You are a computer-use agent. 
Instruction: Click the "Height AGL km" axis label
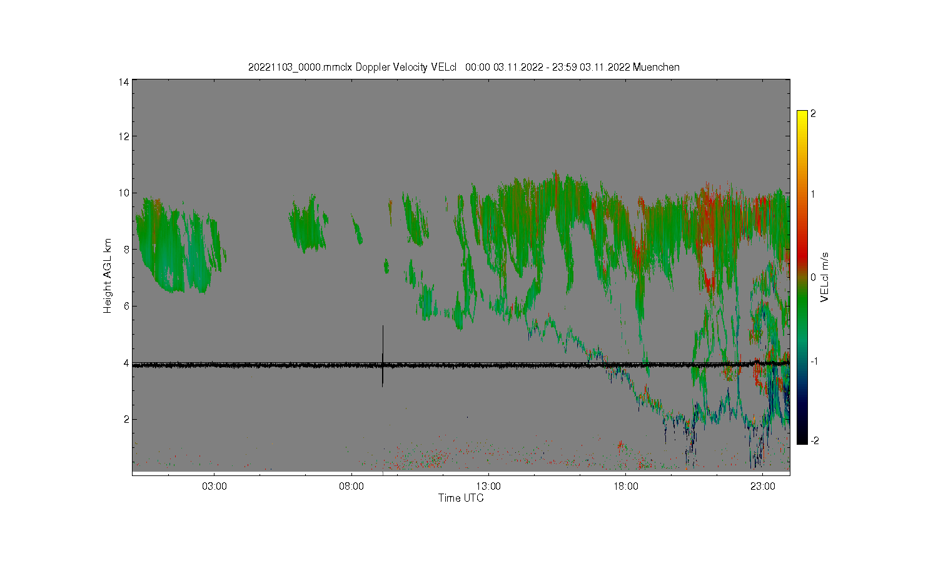(x=108, y=276)
